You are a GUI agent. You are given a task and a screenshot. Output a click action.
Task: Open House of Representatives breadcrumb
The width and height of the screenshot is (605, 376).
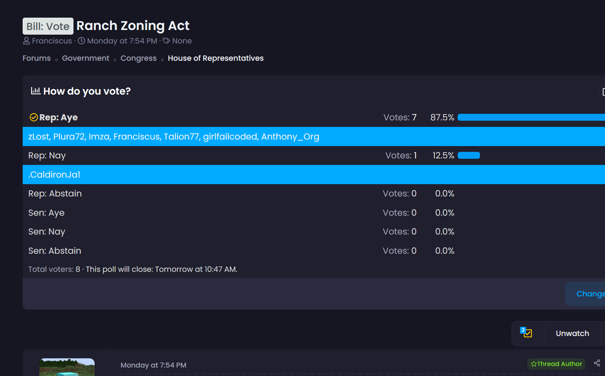coord(215,58)
